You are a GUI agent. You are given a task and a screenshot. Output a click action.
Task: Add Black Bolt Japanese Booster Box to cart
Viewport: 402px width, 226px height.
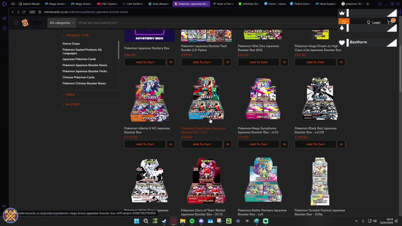[315, 144]
